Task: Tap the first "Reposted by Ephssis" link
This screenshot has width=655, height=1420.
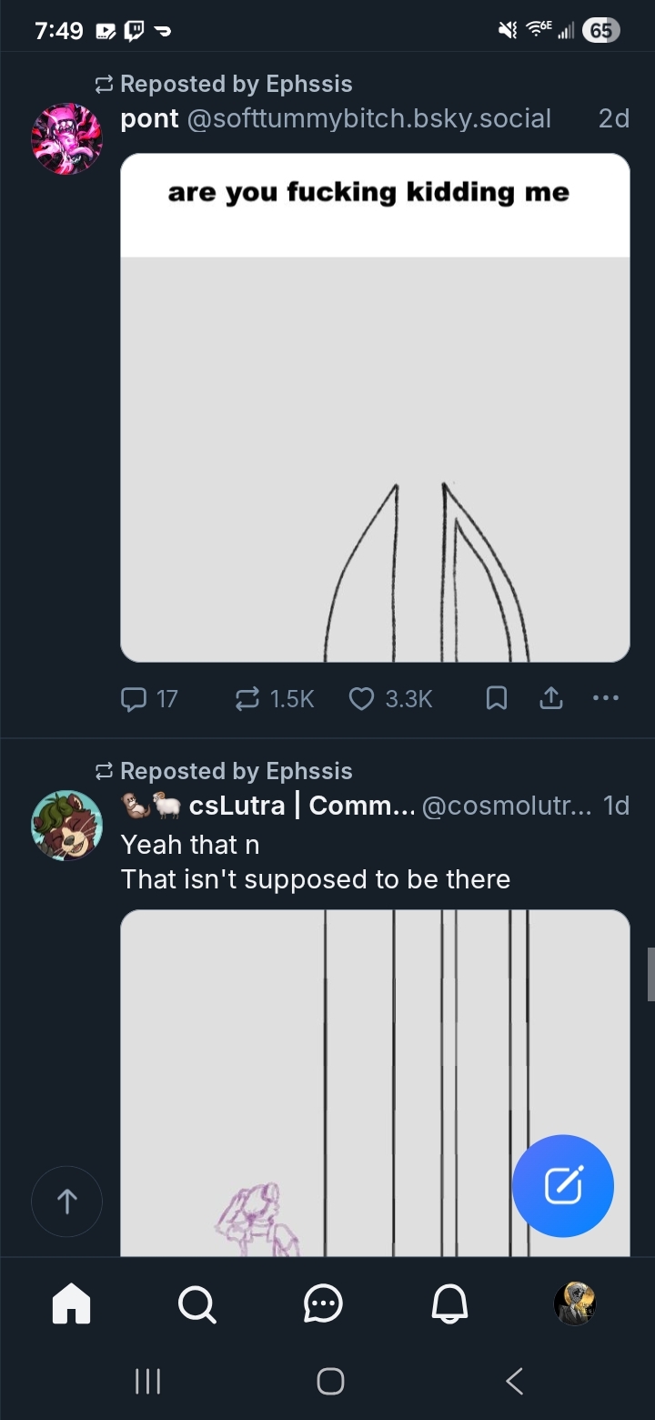Action: [x=236, y=84]
